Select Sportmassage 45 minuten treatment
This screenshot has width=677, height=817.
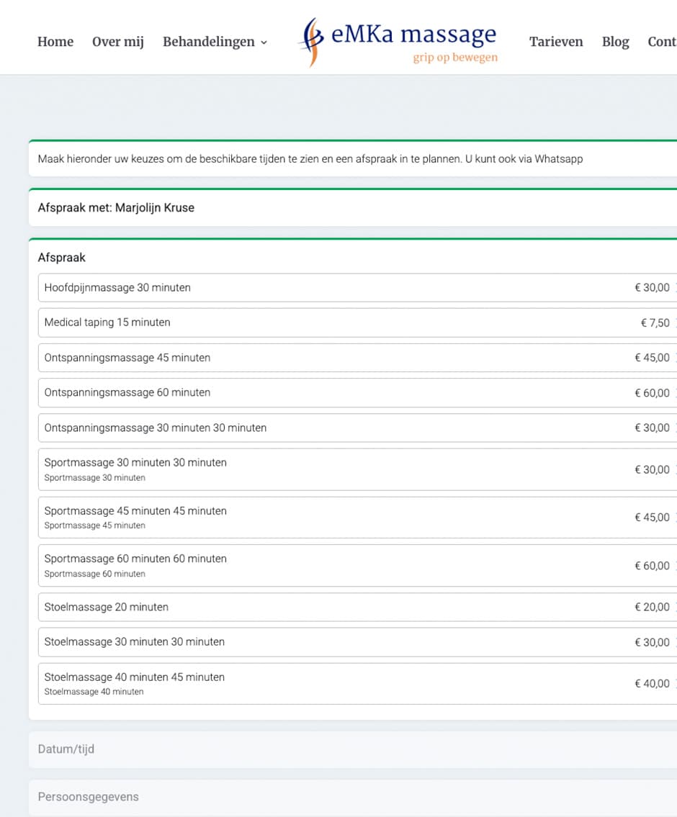[357, 518]
